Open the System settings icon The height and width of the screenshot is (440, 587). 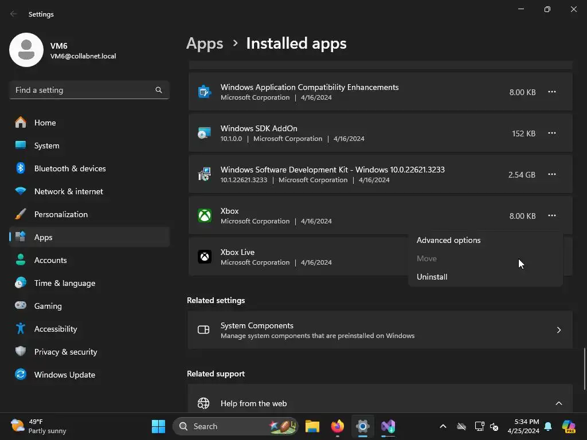click(x=21, y=145)
